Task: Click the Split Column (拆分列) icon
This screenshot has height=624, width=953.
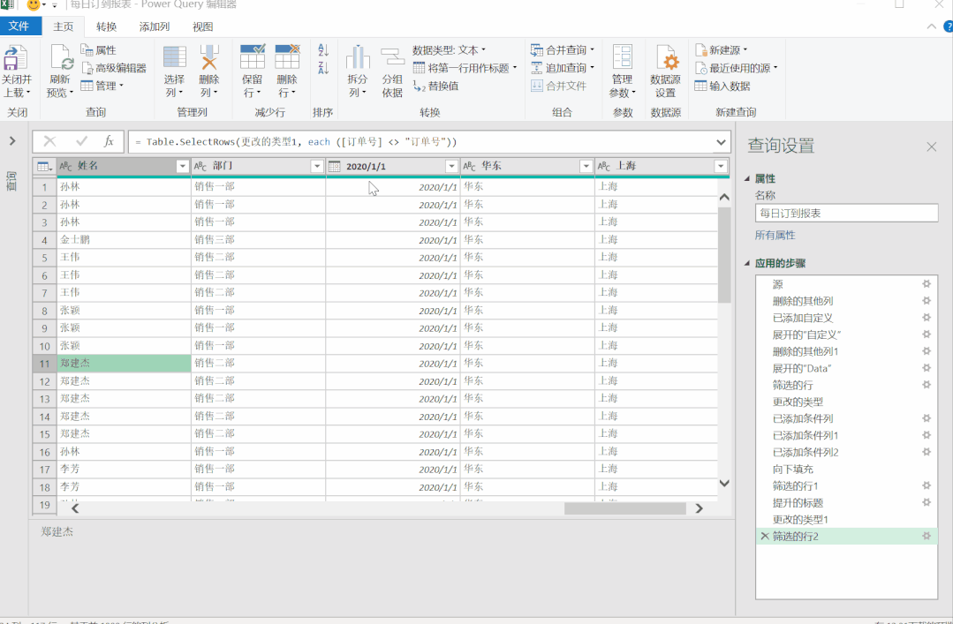Action: 358,56
